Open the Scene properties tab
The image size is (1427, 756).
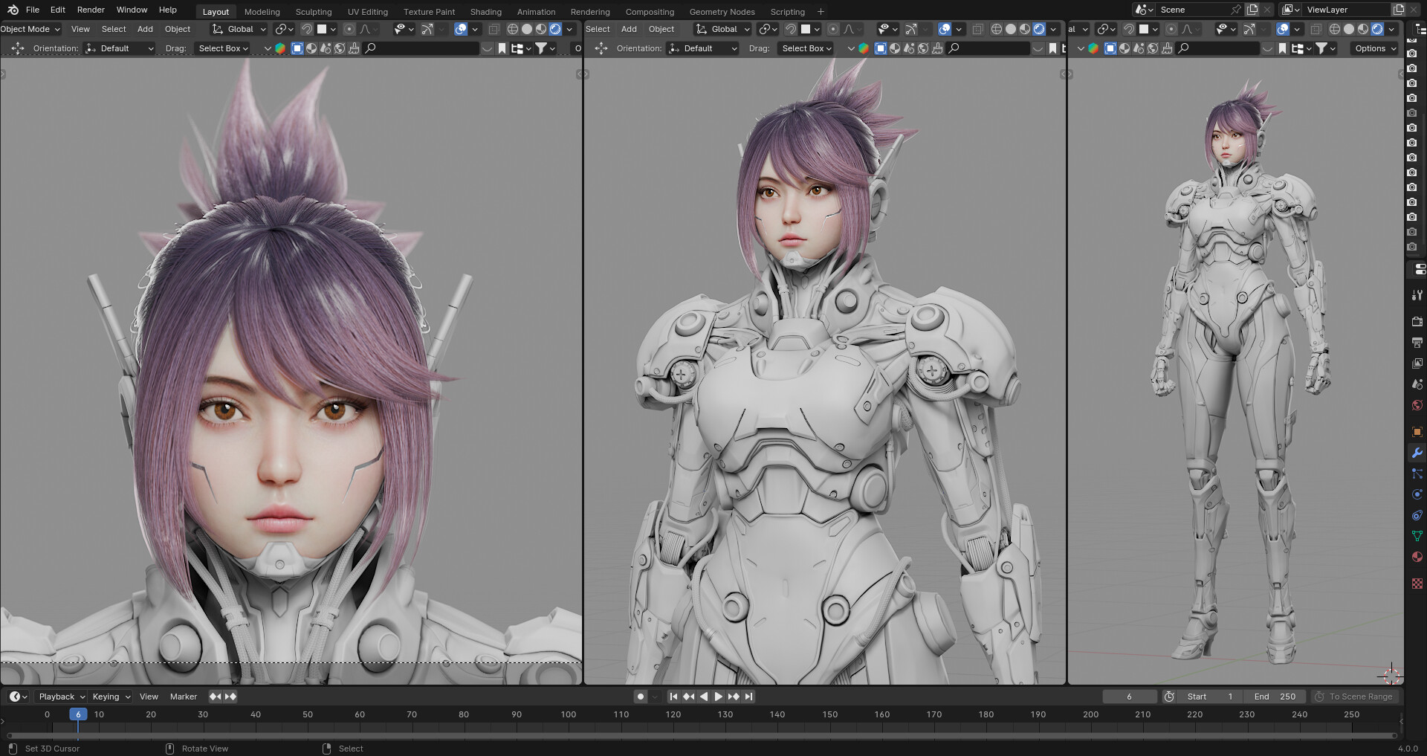(1417, 384)
